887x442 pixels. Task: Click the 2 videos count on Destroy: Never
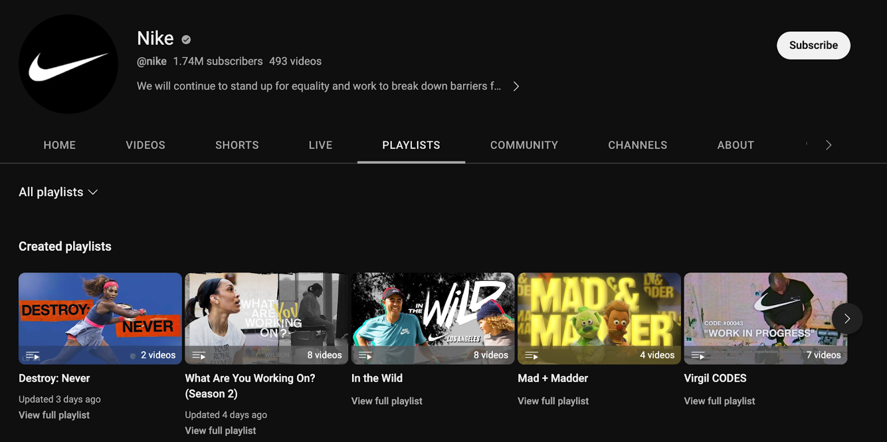pos(158,355)
